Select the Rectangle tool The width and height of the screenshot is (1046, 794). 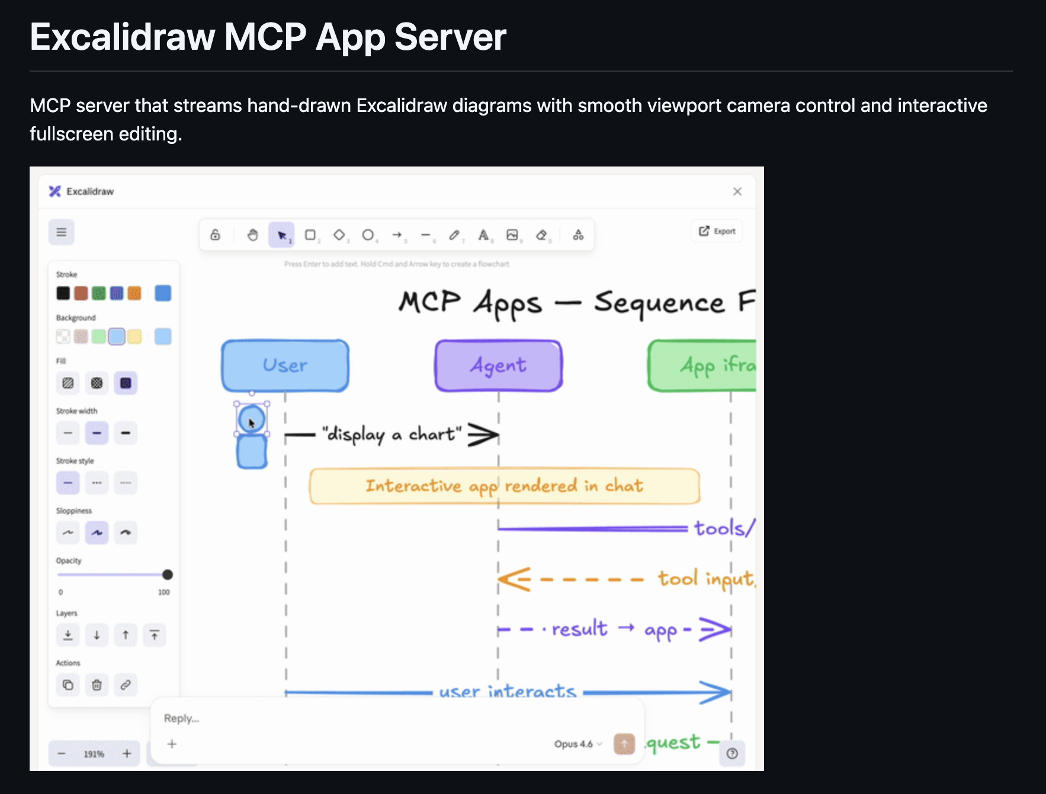[310, 235]
